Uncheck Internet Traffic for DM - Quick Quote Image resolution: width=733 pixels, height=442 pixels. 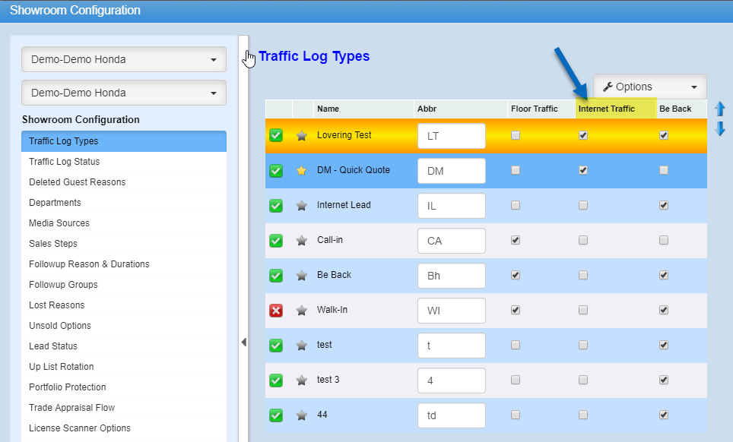(x=583, y=170)
